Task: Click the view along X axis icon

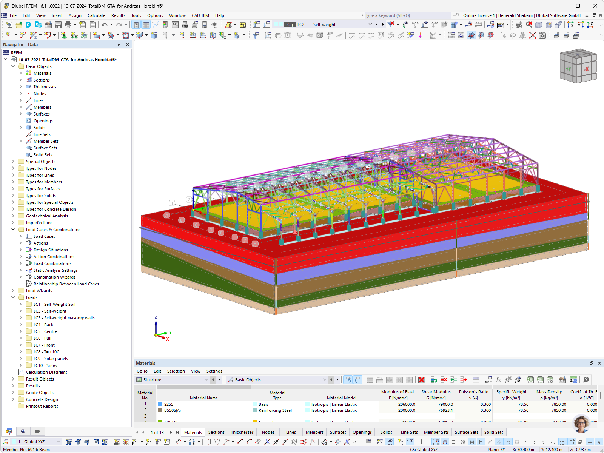Action: point(570,25)
